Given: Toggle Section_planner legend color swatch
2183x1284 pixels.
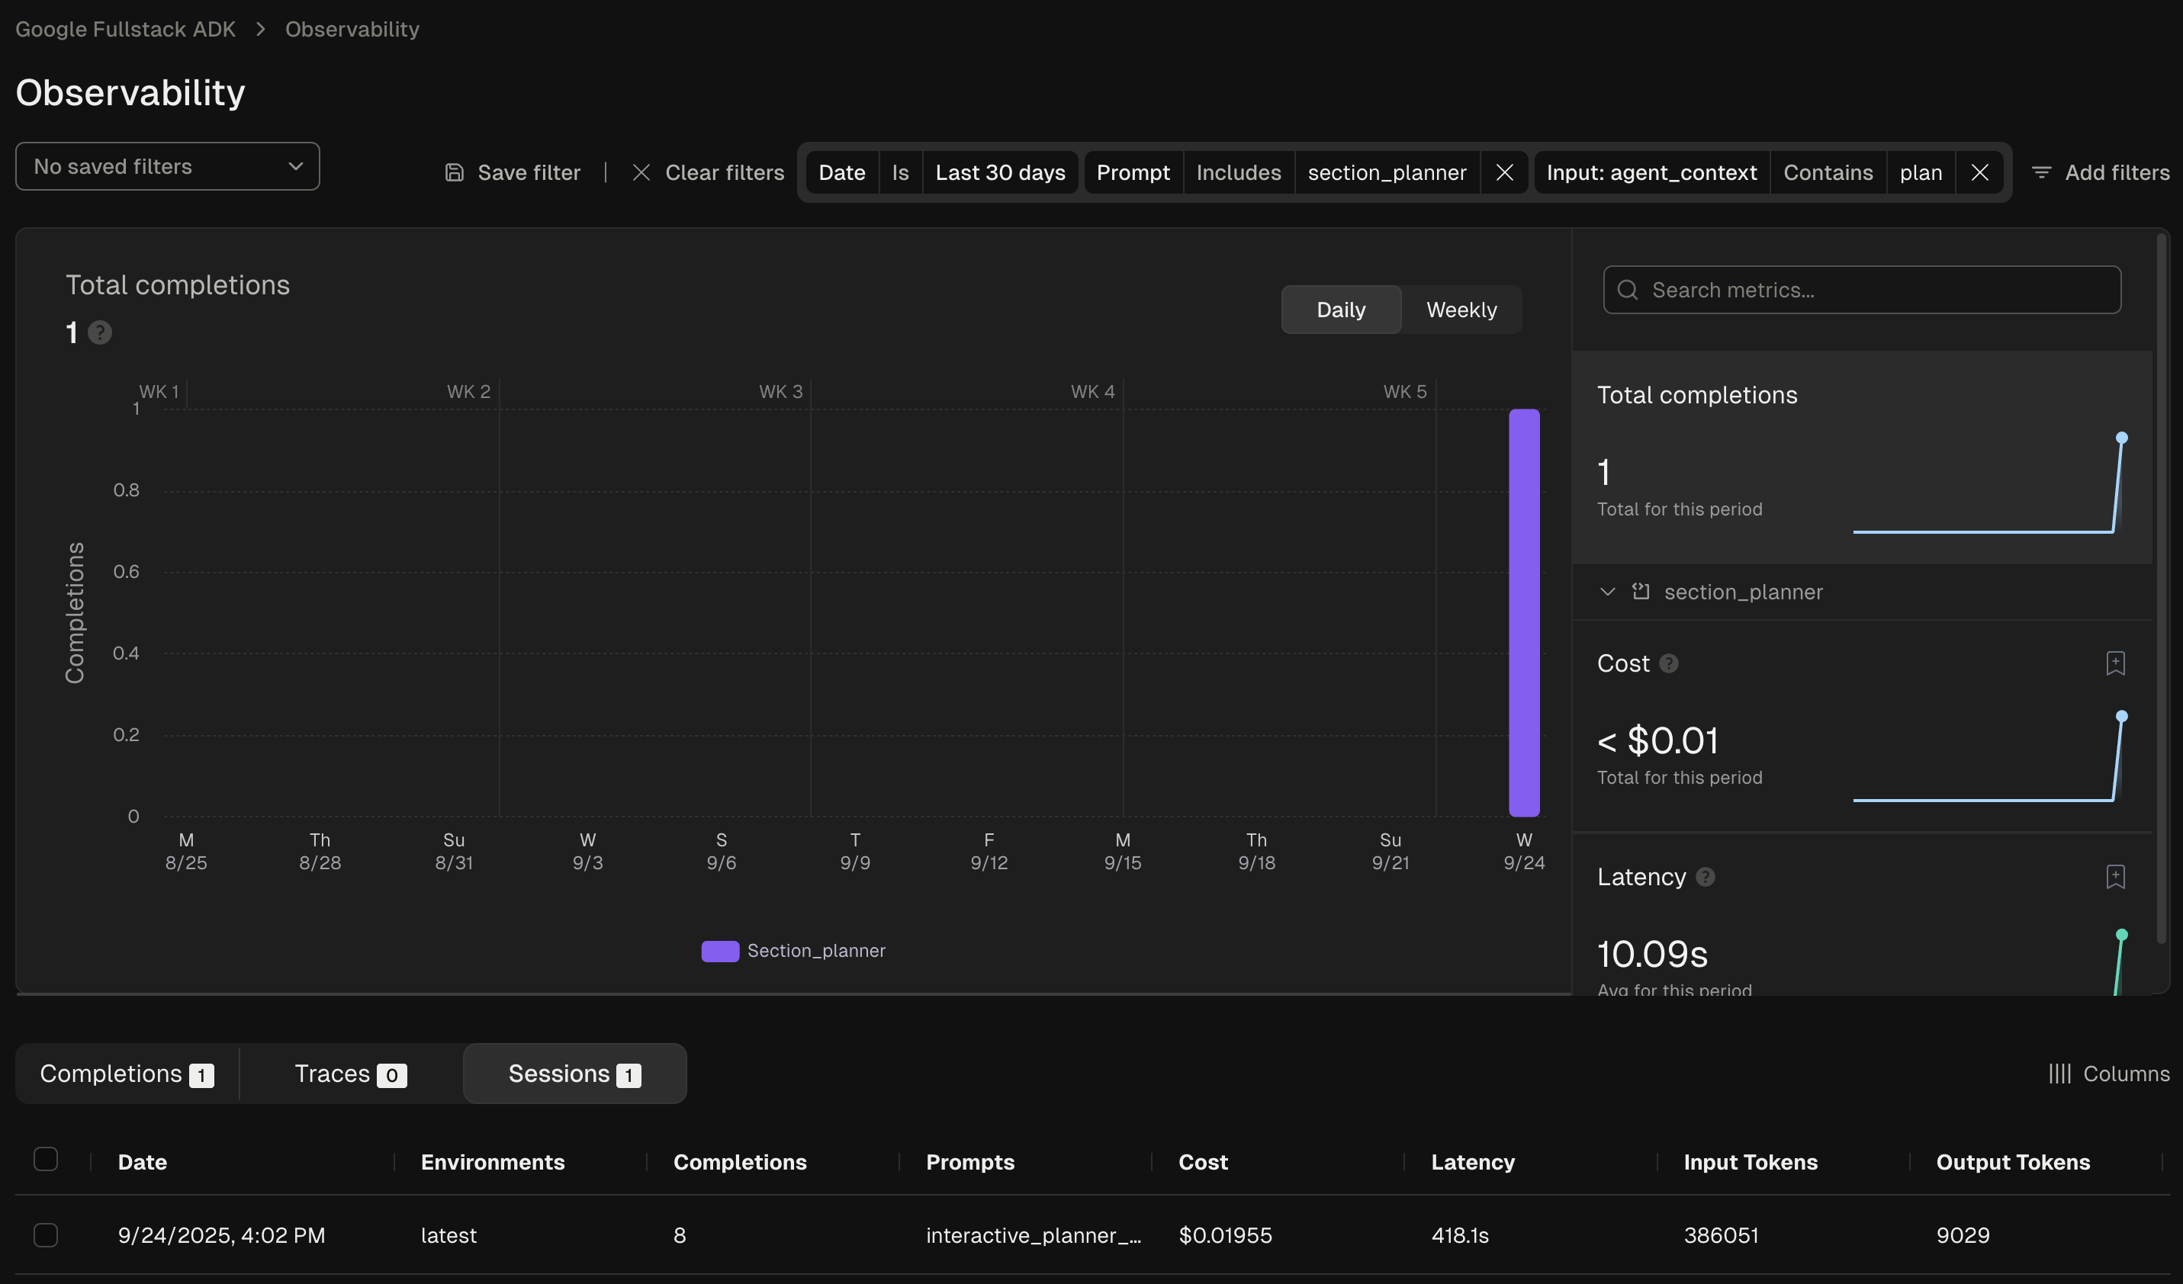Looking at the screenshot, I should coord(720,951).
